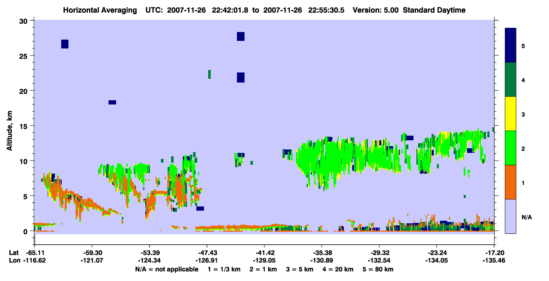Click the small dark green mark near 22 km
The width and height of the screenshot is (549, 281).
click(x=209, y=74)
